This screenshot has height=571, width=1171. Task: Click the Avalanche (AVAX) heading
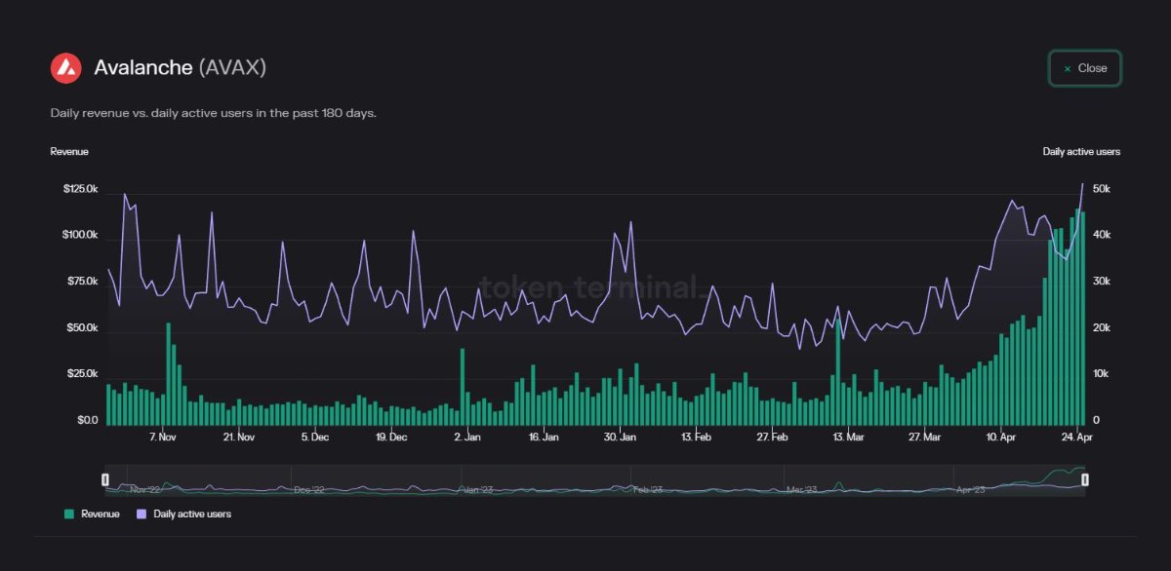181,67
